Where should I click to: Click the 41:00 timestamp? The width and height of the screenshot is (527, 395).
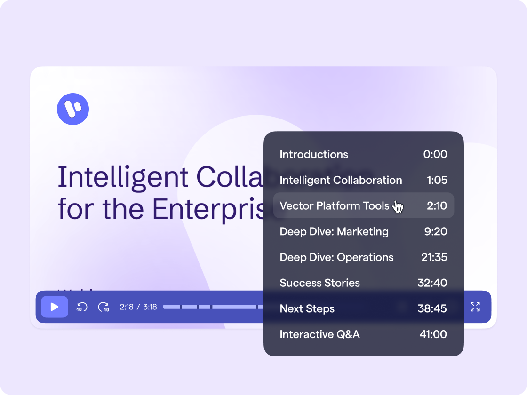433,334
